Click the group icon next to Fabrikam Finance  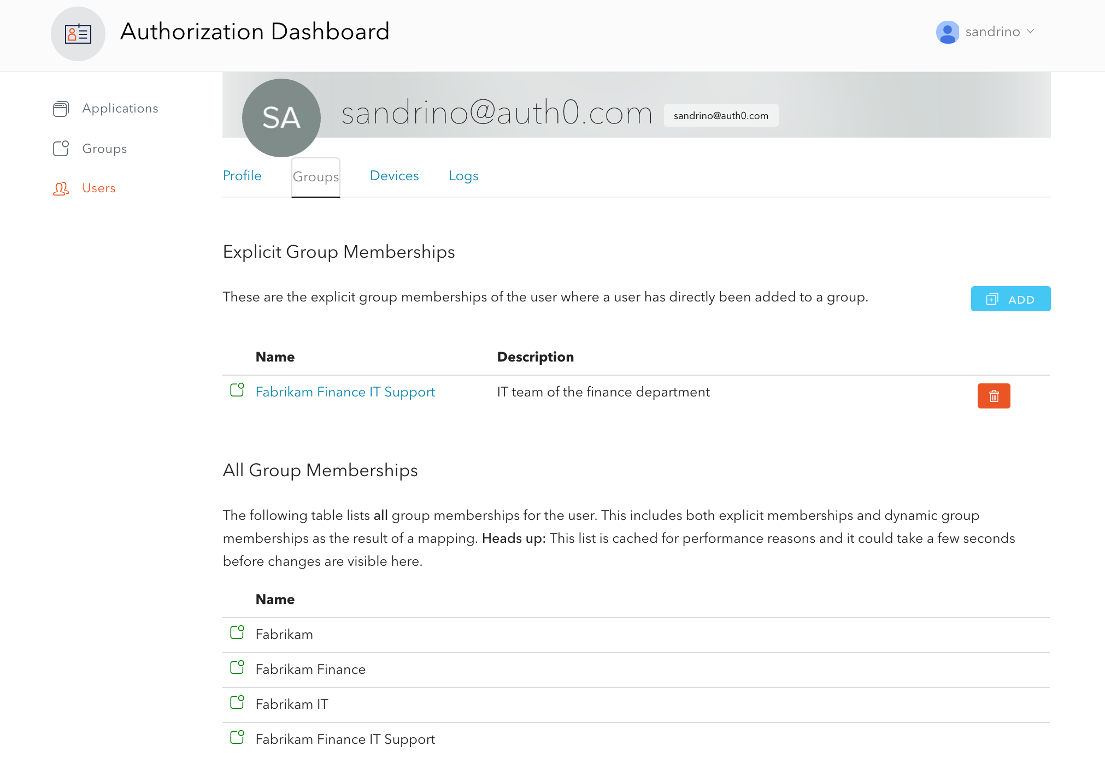pyautogui.click(x=237, y=667)
